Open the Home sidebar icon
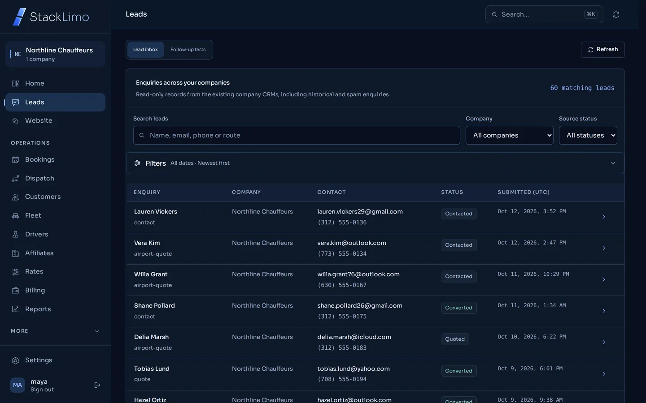Screen dimensions: 646x403 pos(16,83)
